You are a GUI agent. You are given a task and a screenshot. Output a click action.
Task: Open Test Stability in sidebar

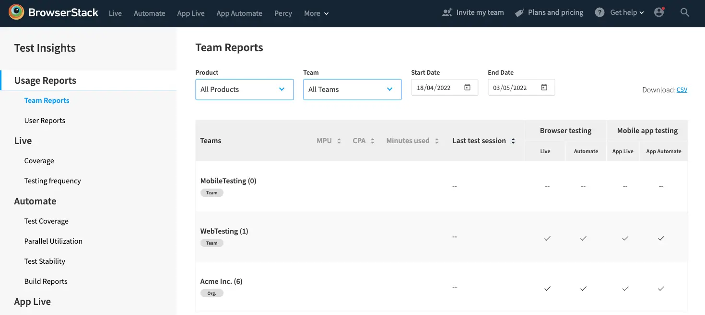(x=45, y=261)
